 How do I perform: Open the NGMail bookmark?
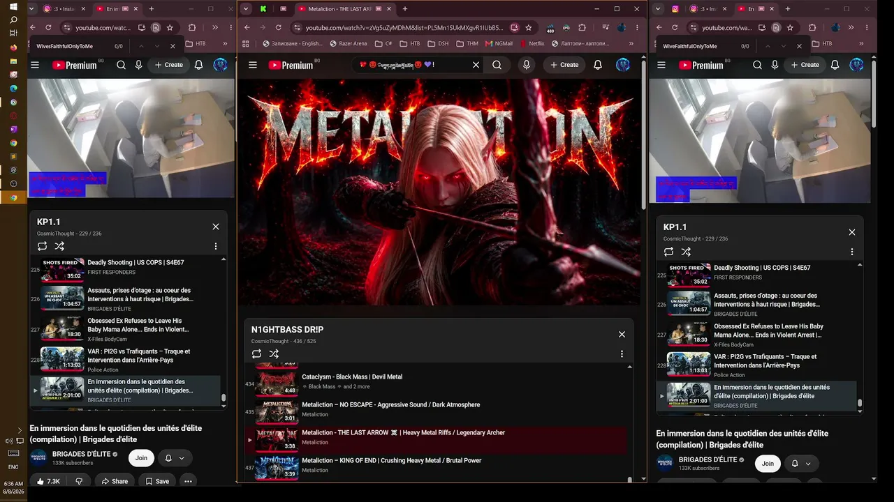[499, 43]
